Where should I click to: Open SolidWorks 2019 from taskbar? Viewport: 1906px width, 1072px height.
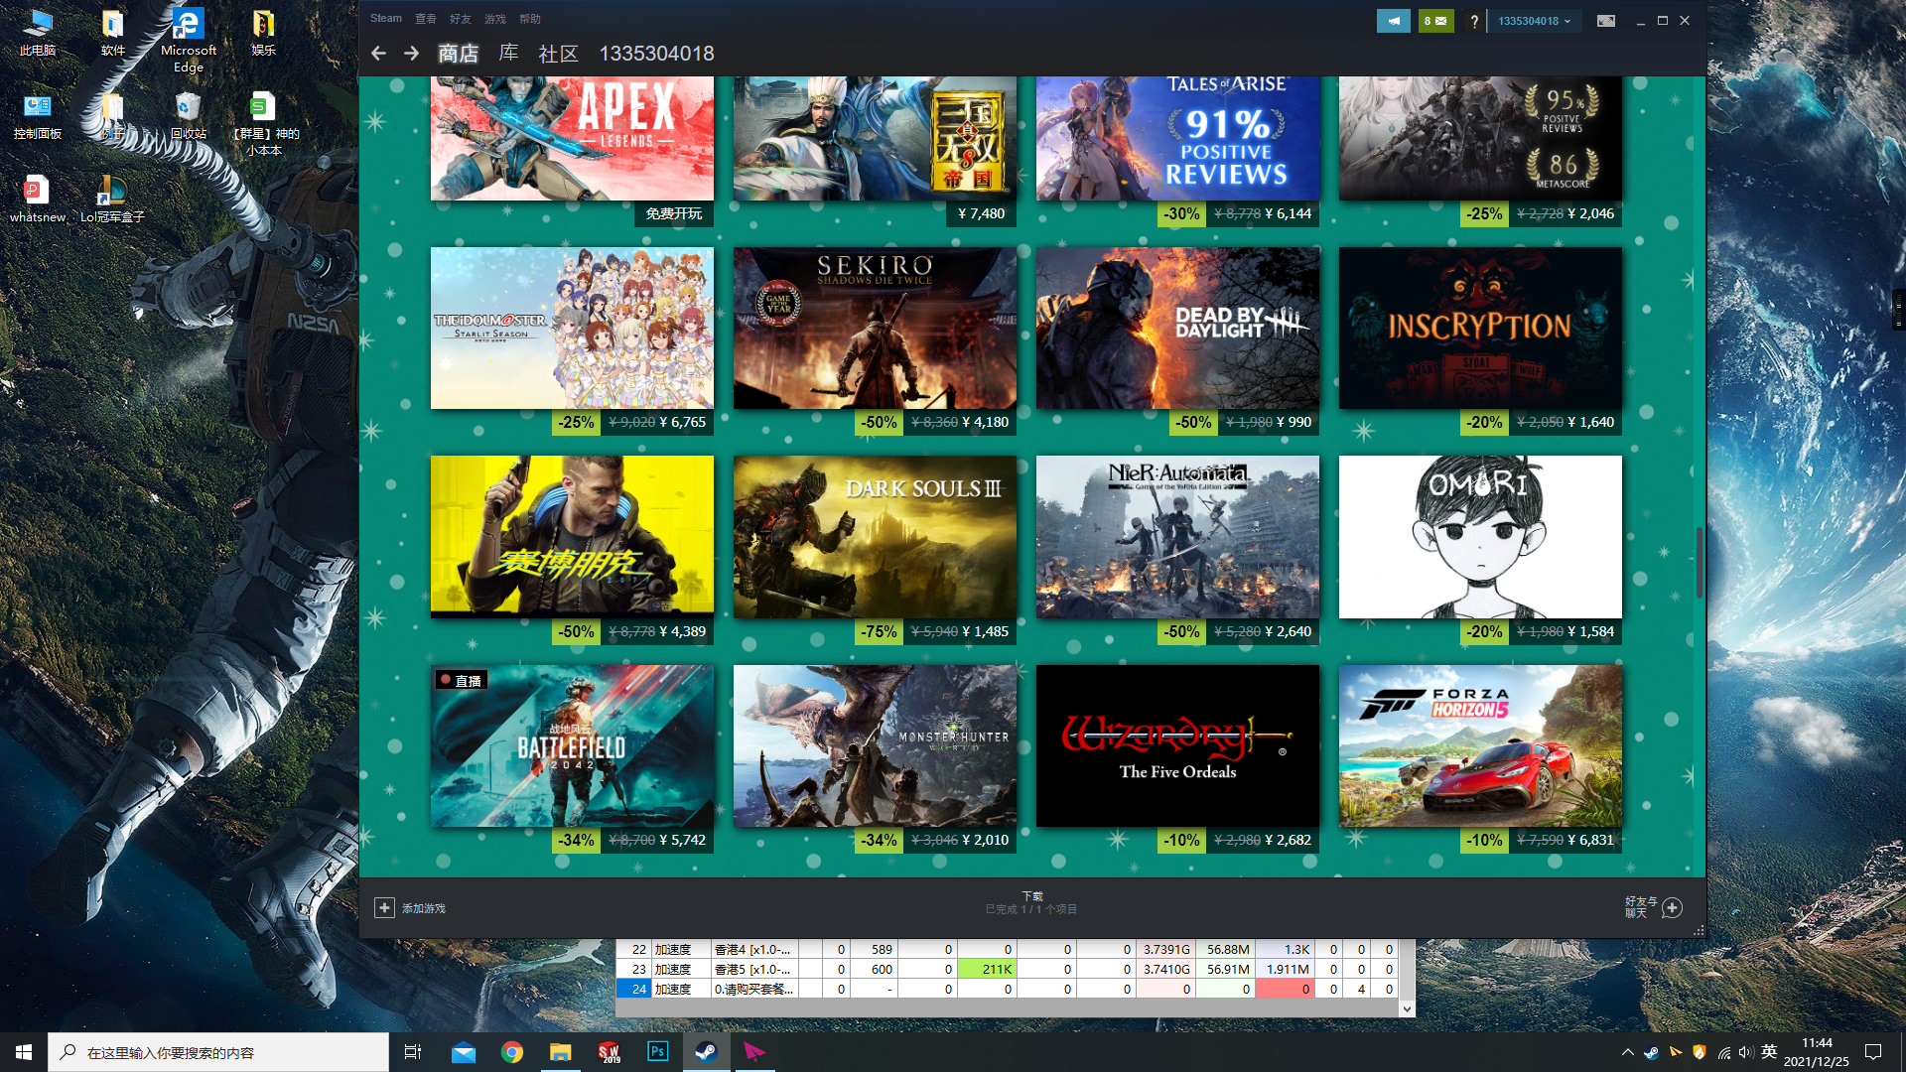[x=610, y=1052]
